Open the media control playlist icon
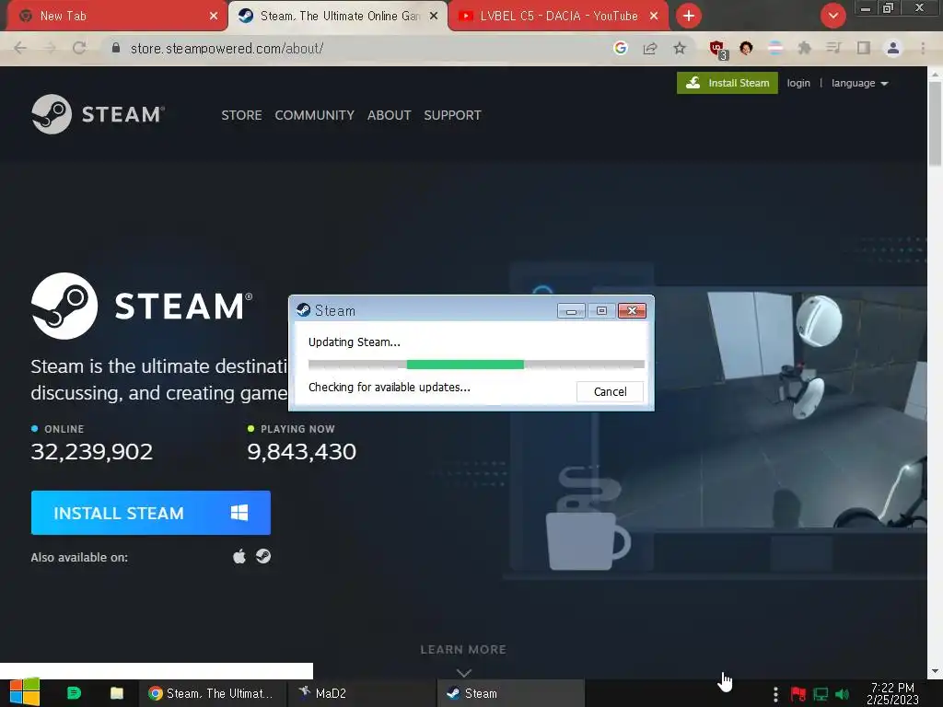 pyautogui.click(x=833, y=48)
